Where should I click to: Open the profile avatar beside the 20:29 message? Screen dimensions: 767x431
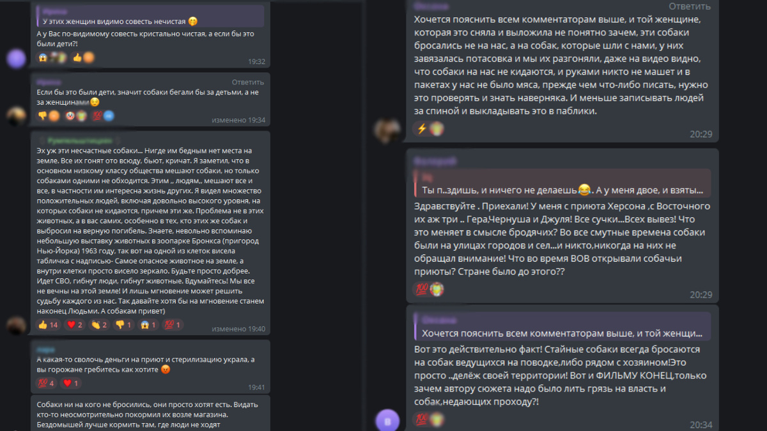(x=387, y=130)
